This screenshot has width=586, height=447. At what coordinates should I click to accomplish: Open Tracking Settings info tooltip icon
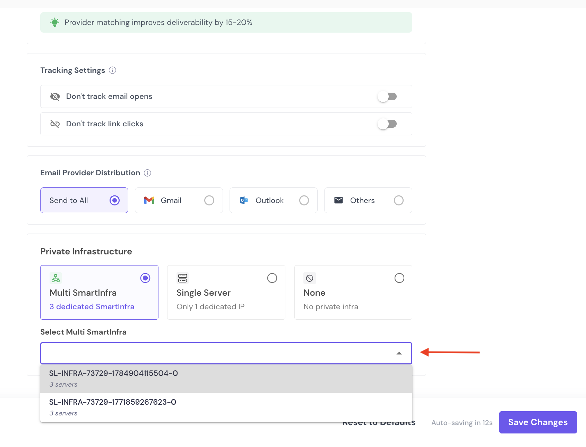click(112, 70)
